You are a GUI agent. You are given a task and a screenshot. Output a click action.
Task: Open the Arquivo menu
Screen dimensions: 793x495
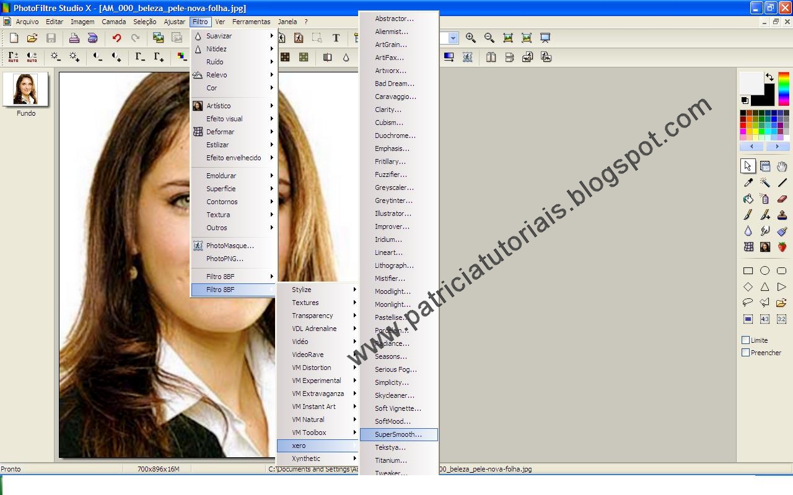pyautogui.click(x=27, y=22)
